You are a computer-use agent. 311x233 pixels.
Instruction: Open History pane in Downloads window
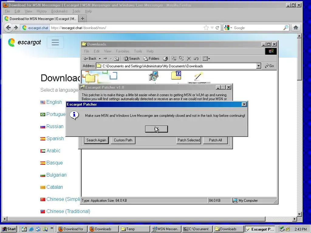tap(165, 59)
